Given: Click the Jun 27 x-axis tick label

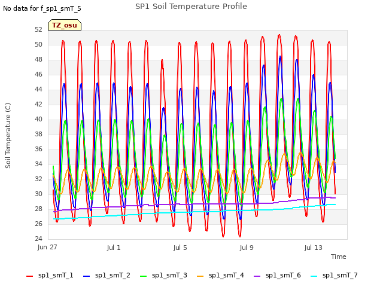Looking at the screenshot, I should coord(47,248).
